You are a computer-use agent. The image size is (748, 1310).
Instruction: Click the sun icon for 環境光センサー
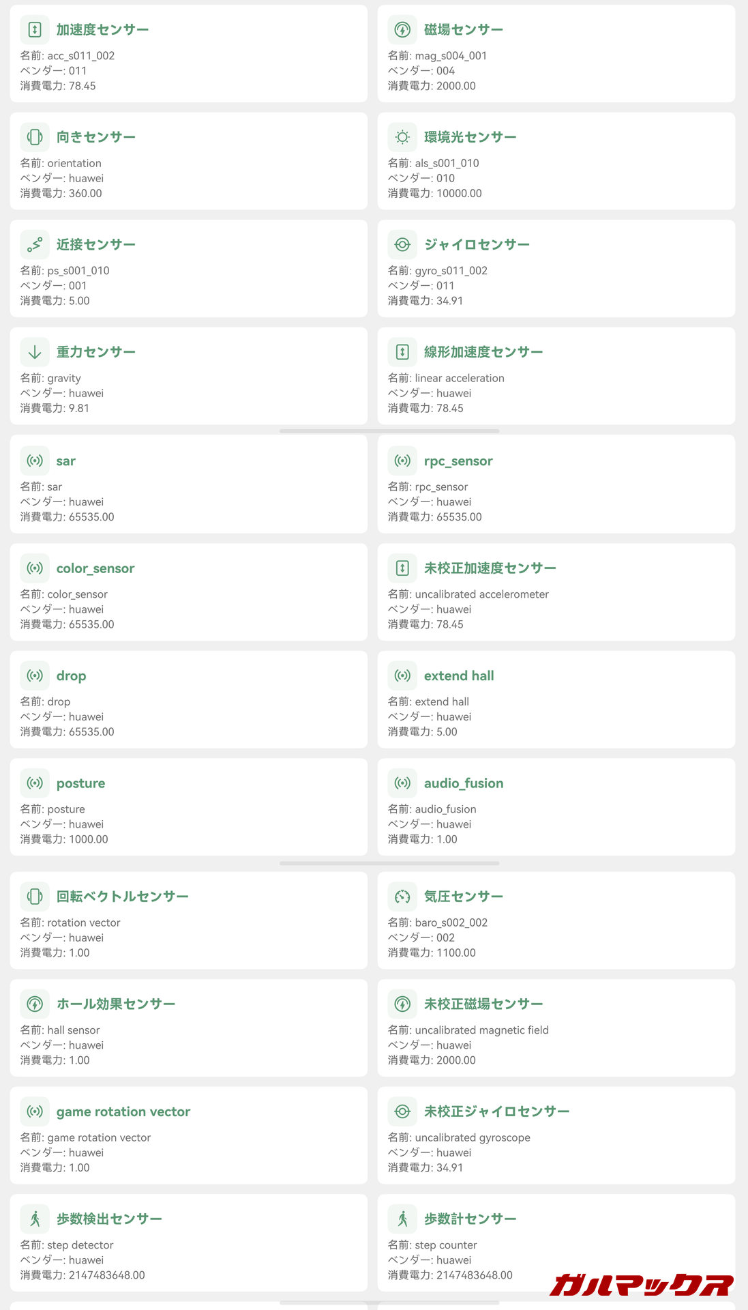point(402,137)
